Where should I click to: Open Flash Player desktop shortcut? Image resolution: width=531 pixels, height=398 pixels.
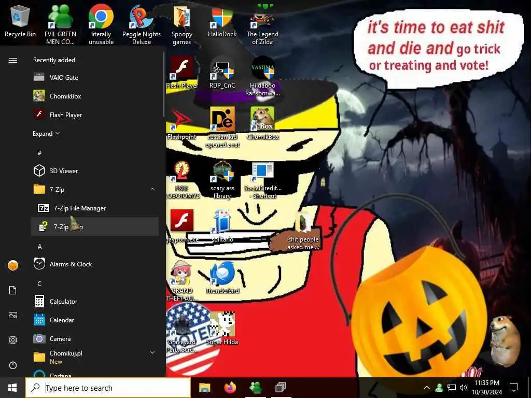[182, 72]
